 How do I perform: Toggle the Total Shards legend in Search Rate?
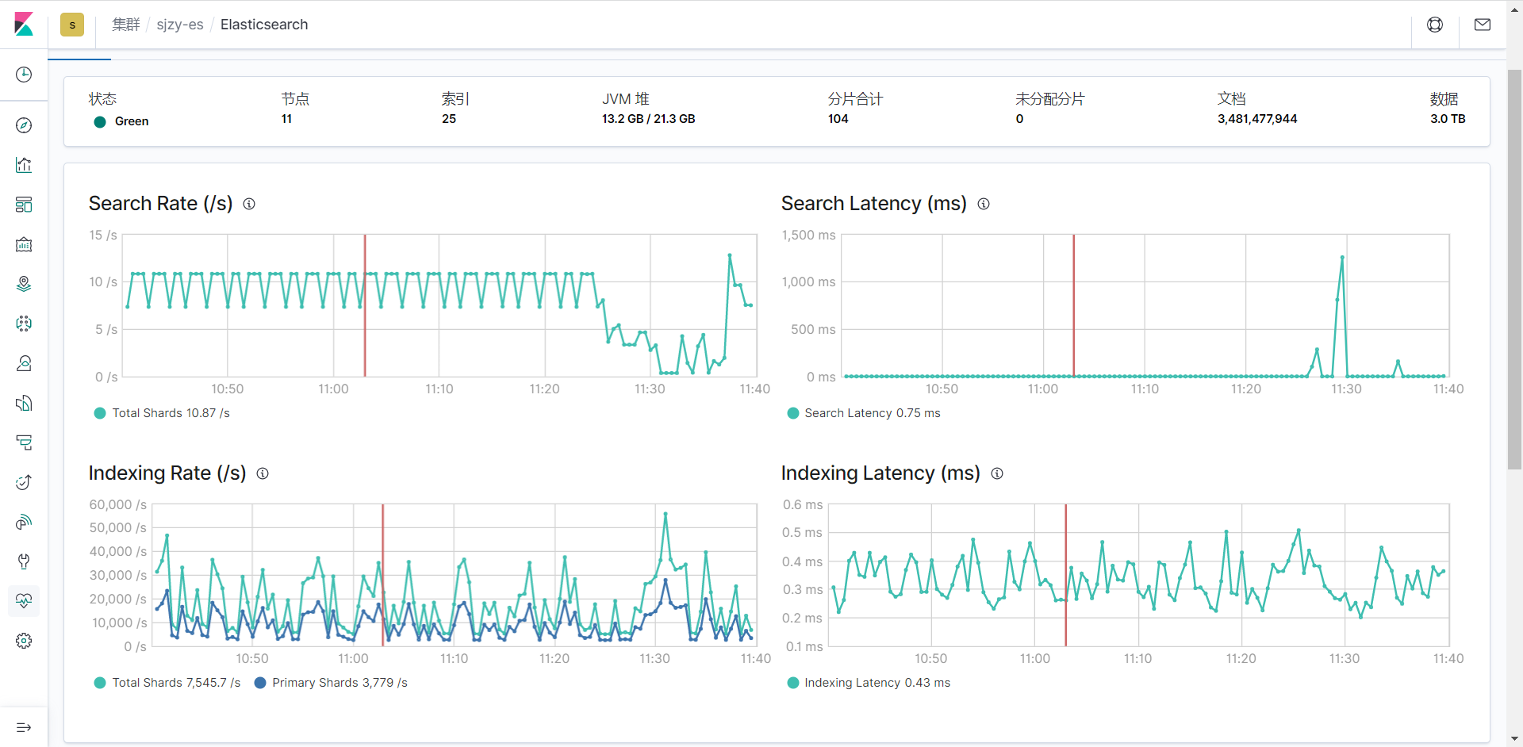[x=161, y=412]
